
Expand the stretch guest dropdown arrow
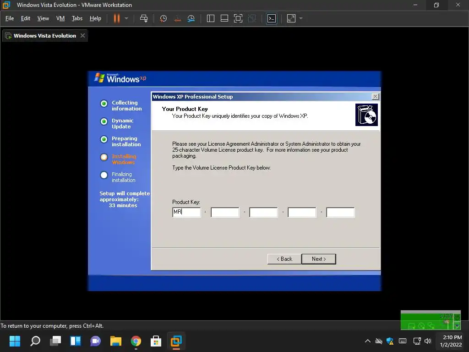click(301, 18)
